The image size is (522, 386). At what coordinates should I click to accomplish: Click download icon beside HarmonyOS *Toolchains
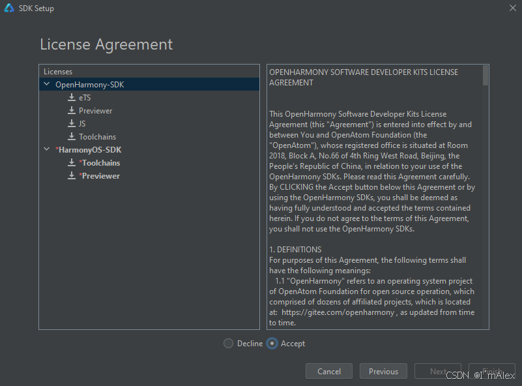(72, 162)
